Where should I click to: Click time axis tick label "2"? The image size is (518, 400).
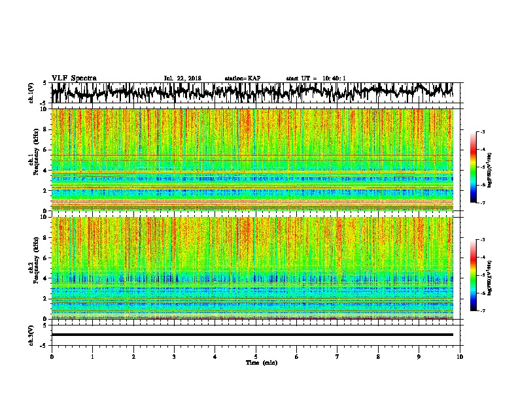coord(133,357)
